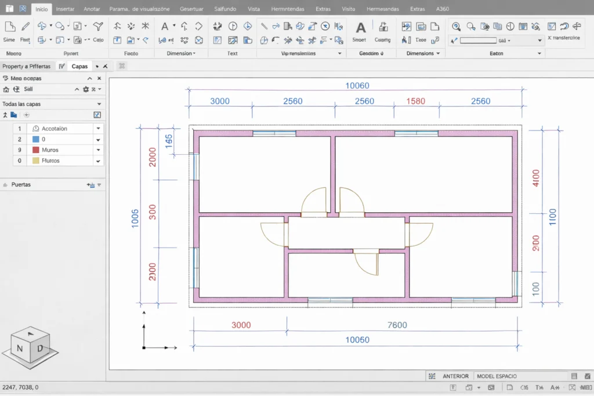This screenshot has height=396, width=594.
Task: Switch to the Insertar ribbon tab
Action: click(65, 8)
